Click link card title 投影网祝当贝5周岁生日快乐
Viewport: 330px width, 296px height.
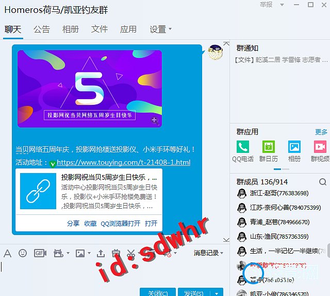point(109,177)
